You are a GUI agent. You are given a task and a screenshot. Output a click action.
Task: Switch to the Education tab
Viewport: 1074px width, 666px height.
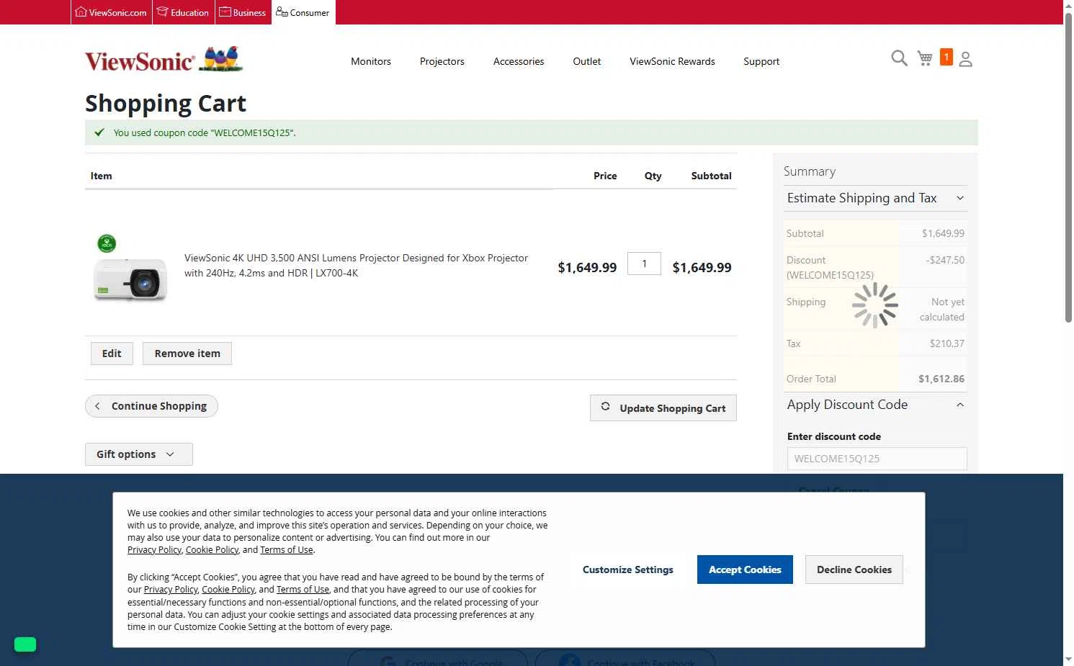point(183,12)
